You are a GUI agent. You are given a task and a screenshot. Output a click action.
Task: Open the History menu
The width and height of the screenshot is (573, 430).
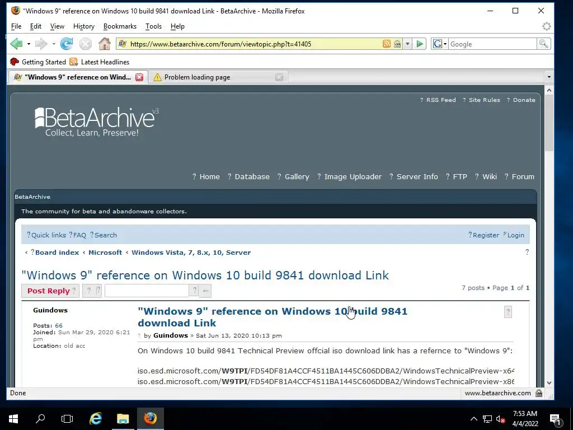point(84,26)
